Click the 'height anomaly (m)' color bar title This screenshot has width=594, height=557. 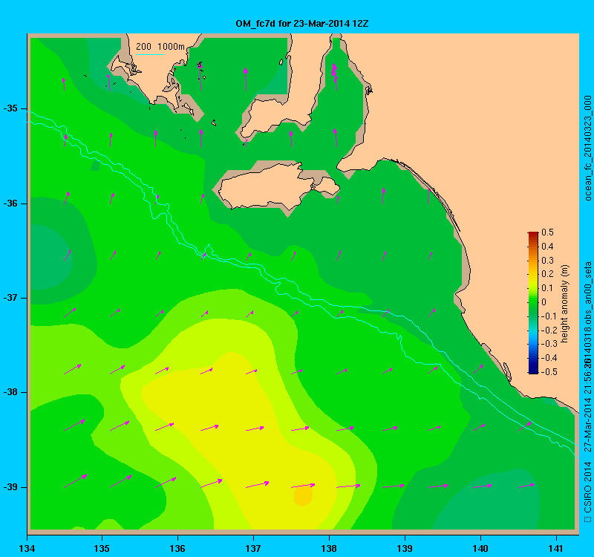(x=565, y=304)
